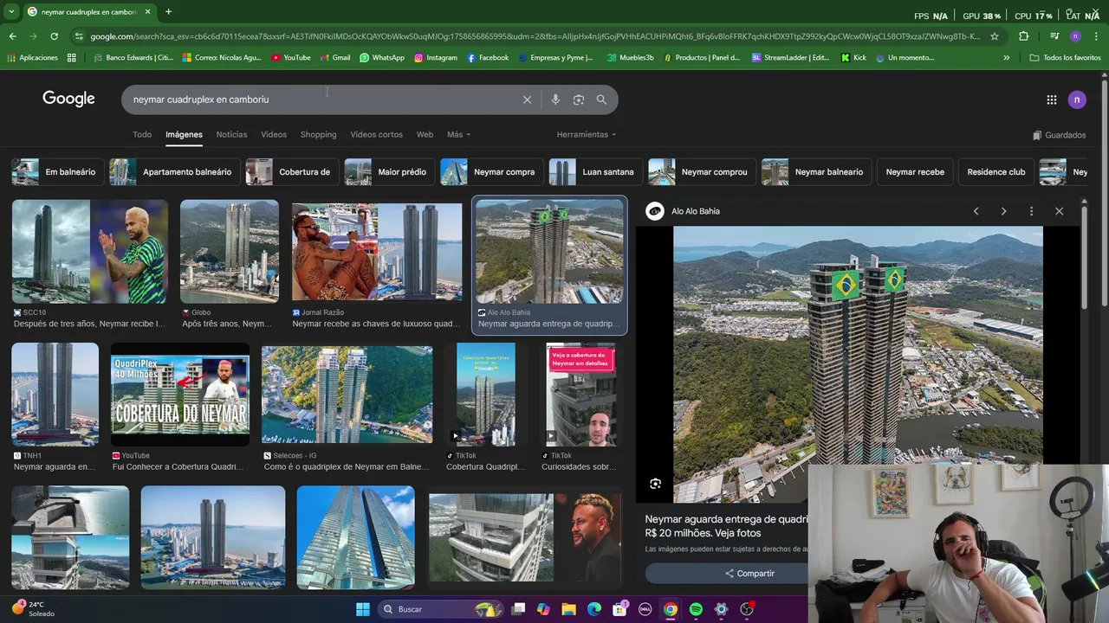The height and width of the screenshot is (623, 1109).
Task: Expand the Herramientas dropdown
Action: point(587,134)
